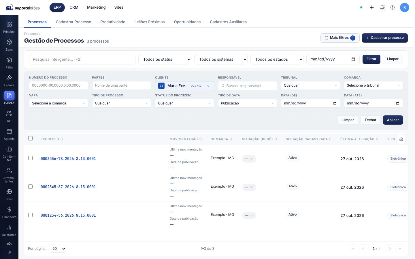This screenshot has width=415, height=259.
Task: Open user avatar R menu
Action: click(x=405, y=7)
